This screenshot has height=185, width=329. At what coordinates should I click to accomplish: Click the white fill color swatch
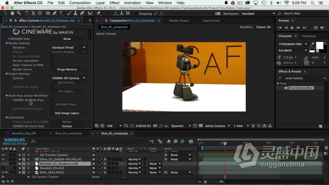point(320,46)
